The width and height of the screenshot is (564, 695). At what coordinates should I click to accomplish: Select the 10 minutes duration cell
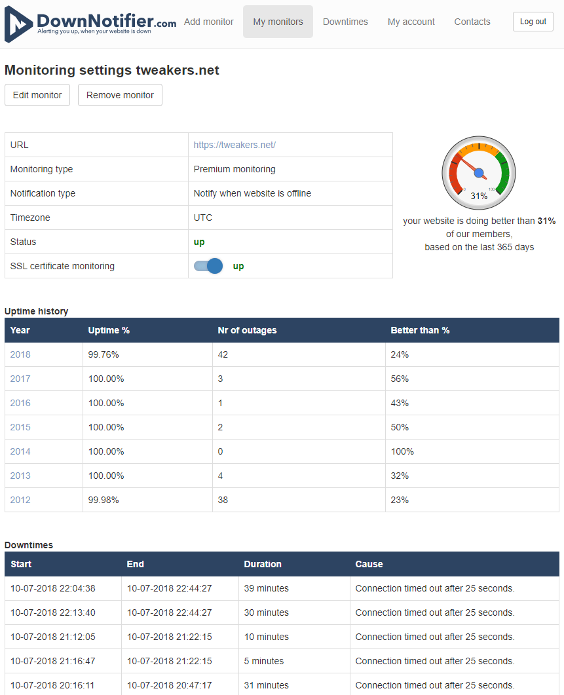[294, 637]
